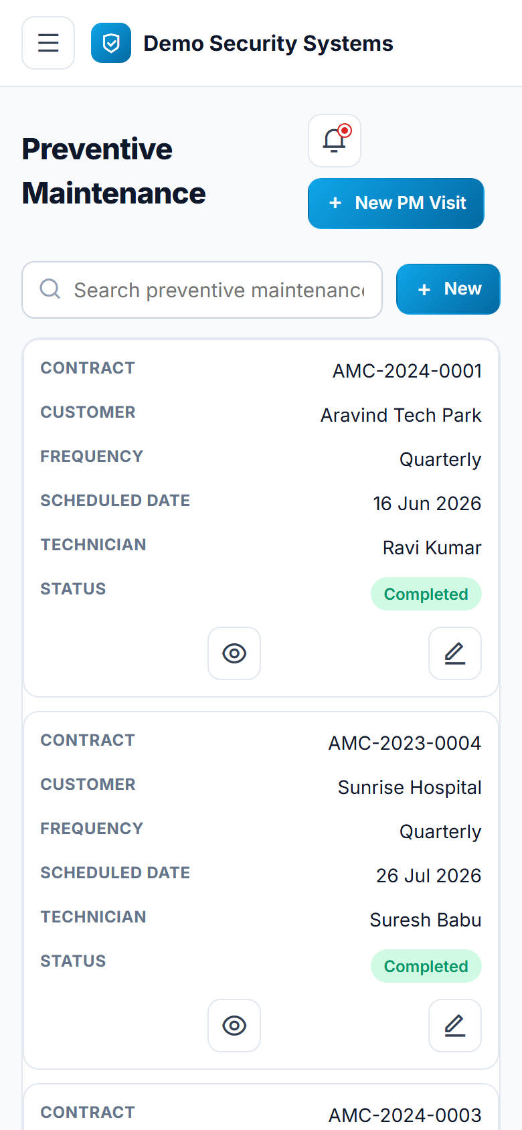
Task: Click scheduled date 26 Jul 2026
Action: coord(429,876)
